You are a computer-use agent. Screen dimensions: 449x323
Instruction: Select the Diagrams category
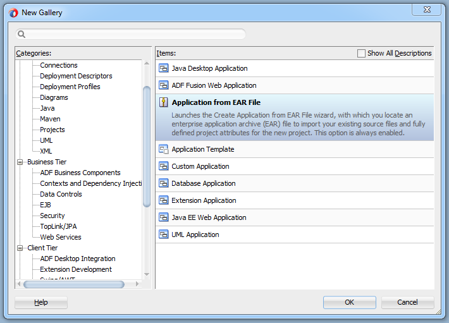point(54,97)
